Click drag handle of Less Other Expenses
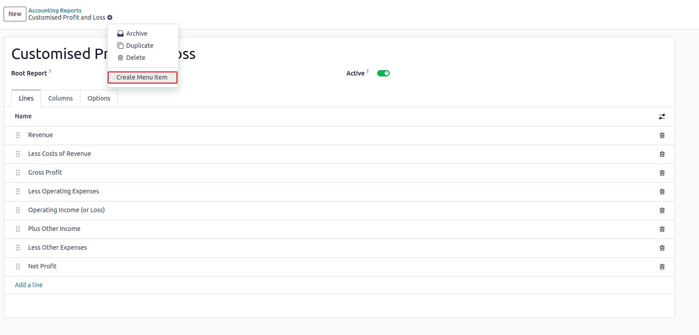Viewport: 699px width, 335px height. [18, 248]
